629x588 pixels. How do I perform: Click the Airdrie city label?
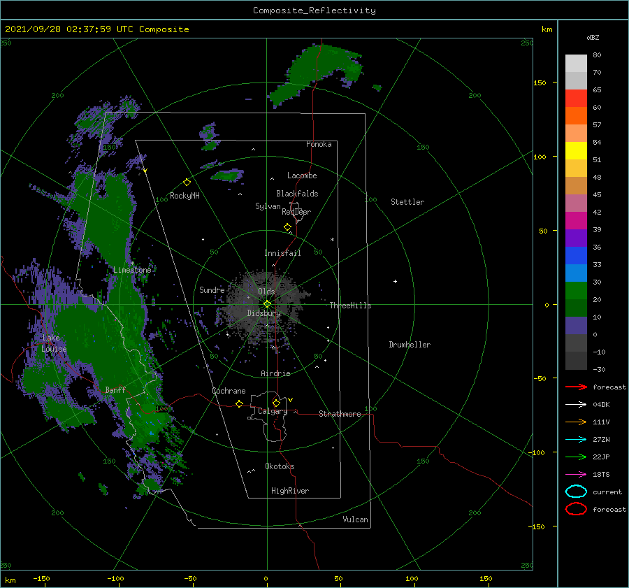click(275, 373)
